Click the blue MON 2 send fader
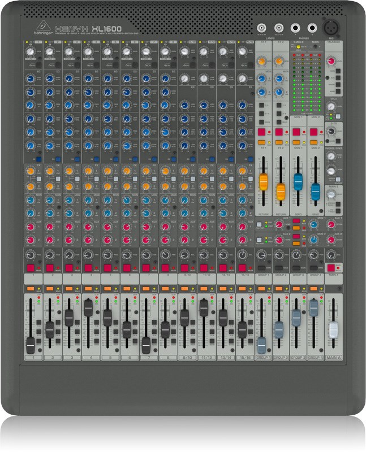The height and width of the screenshot is (452, 366). tap(316, 192)
